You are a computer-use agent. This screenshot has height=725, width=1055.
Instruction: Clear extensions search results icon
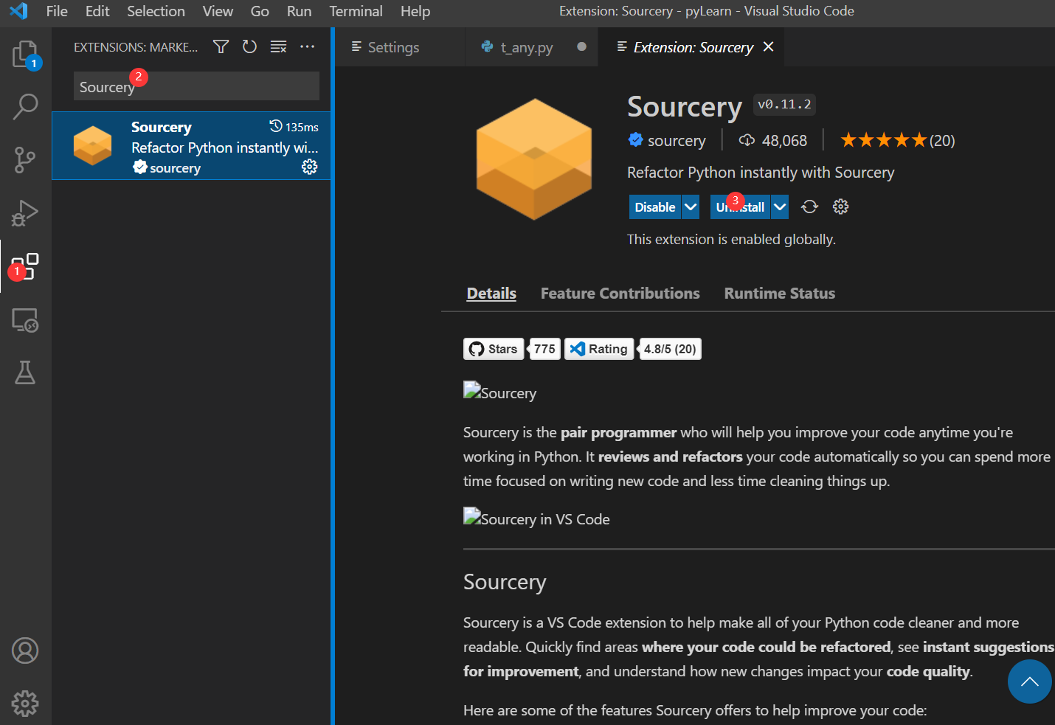click(x=278, y=47)
